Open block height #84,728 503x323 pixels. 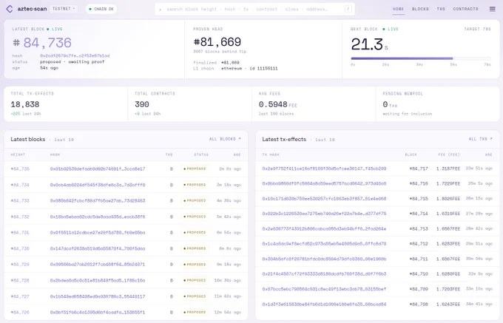pos(20,280)
